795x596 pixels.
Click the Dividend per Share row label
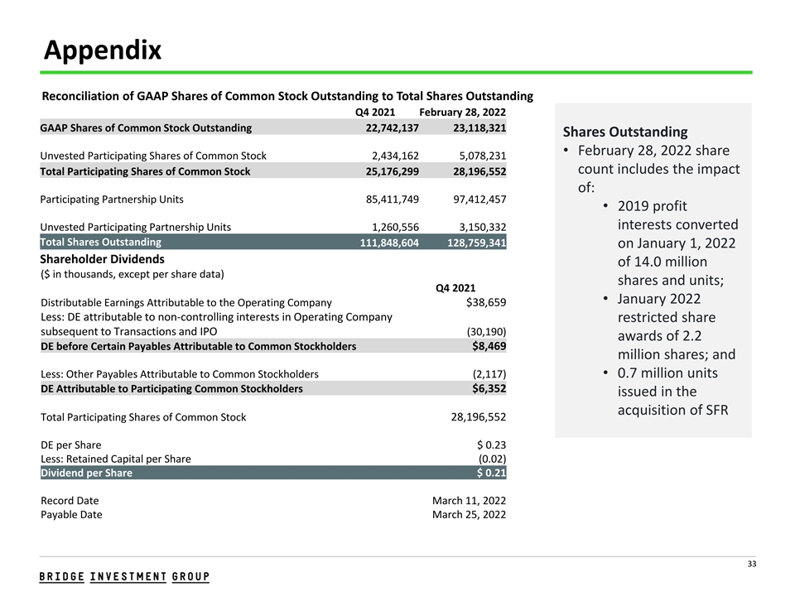(x=86, y=473)
